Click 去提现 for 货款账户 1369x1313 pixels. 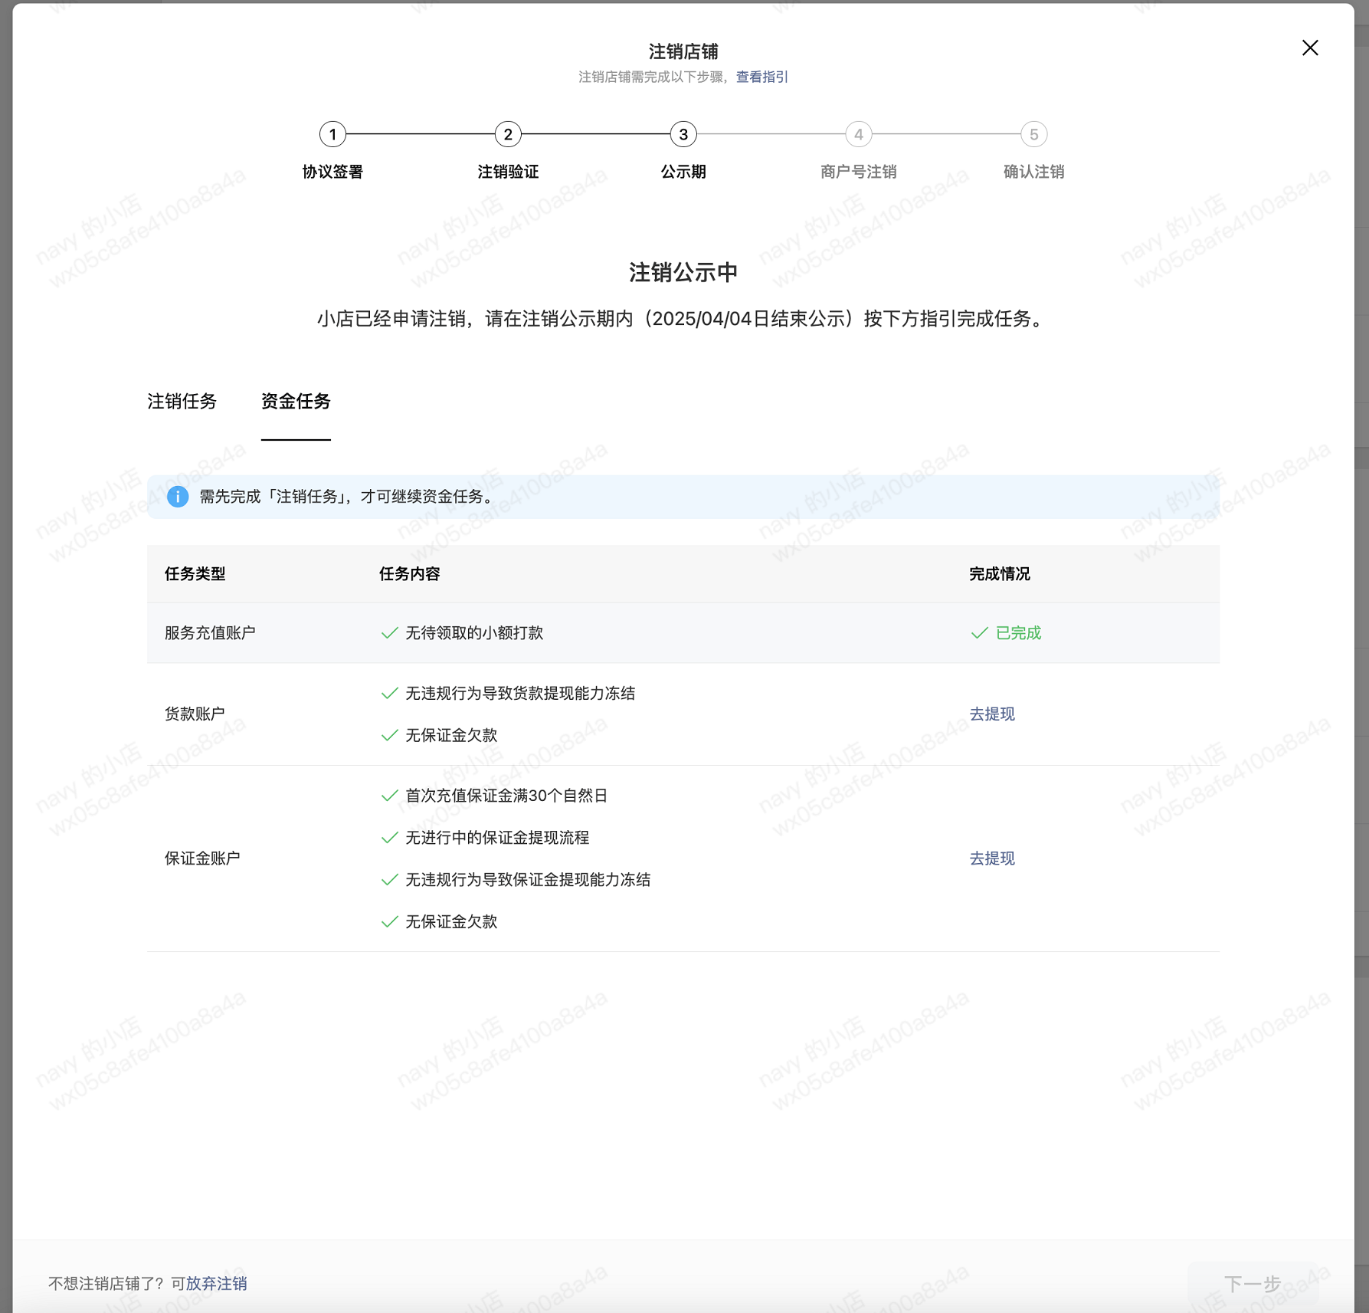(x=992, y=714)
